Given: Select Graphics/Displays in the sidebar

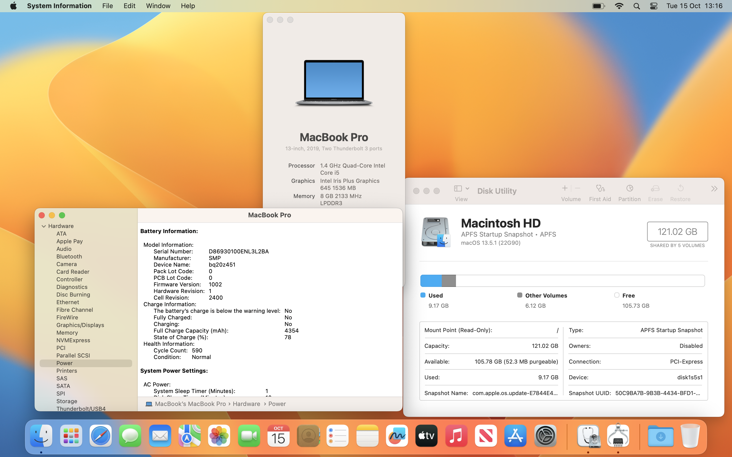Looking at the screenshot, I should 80,325.
